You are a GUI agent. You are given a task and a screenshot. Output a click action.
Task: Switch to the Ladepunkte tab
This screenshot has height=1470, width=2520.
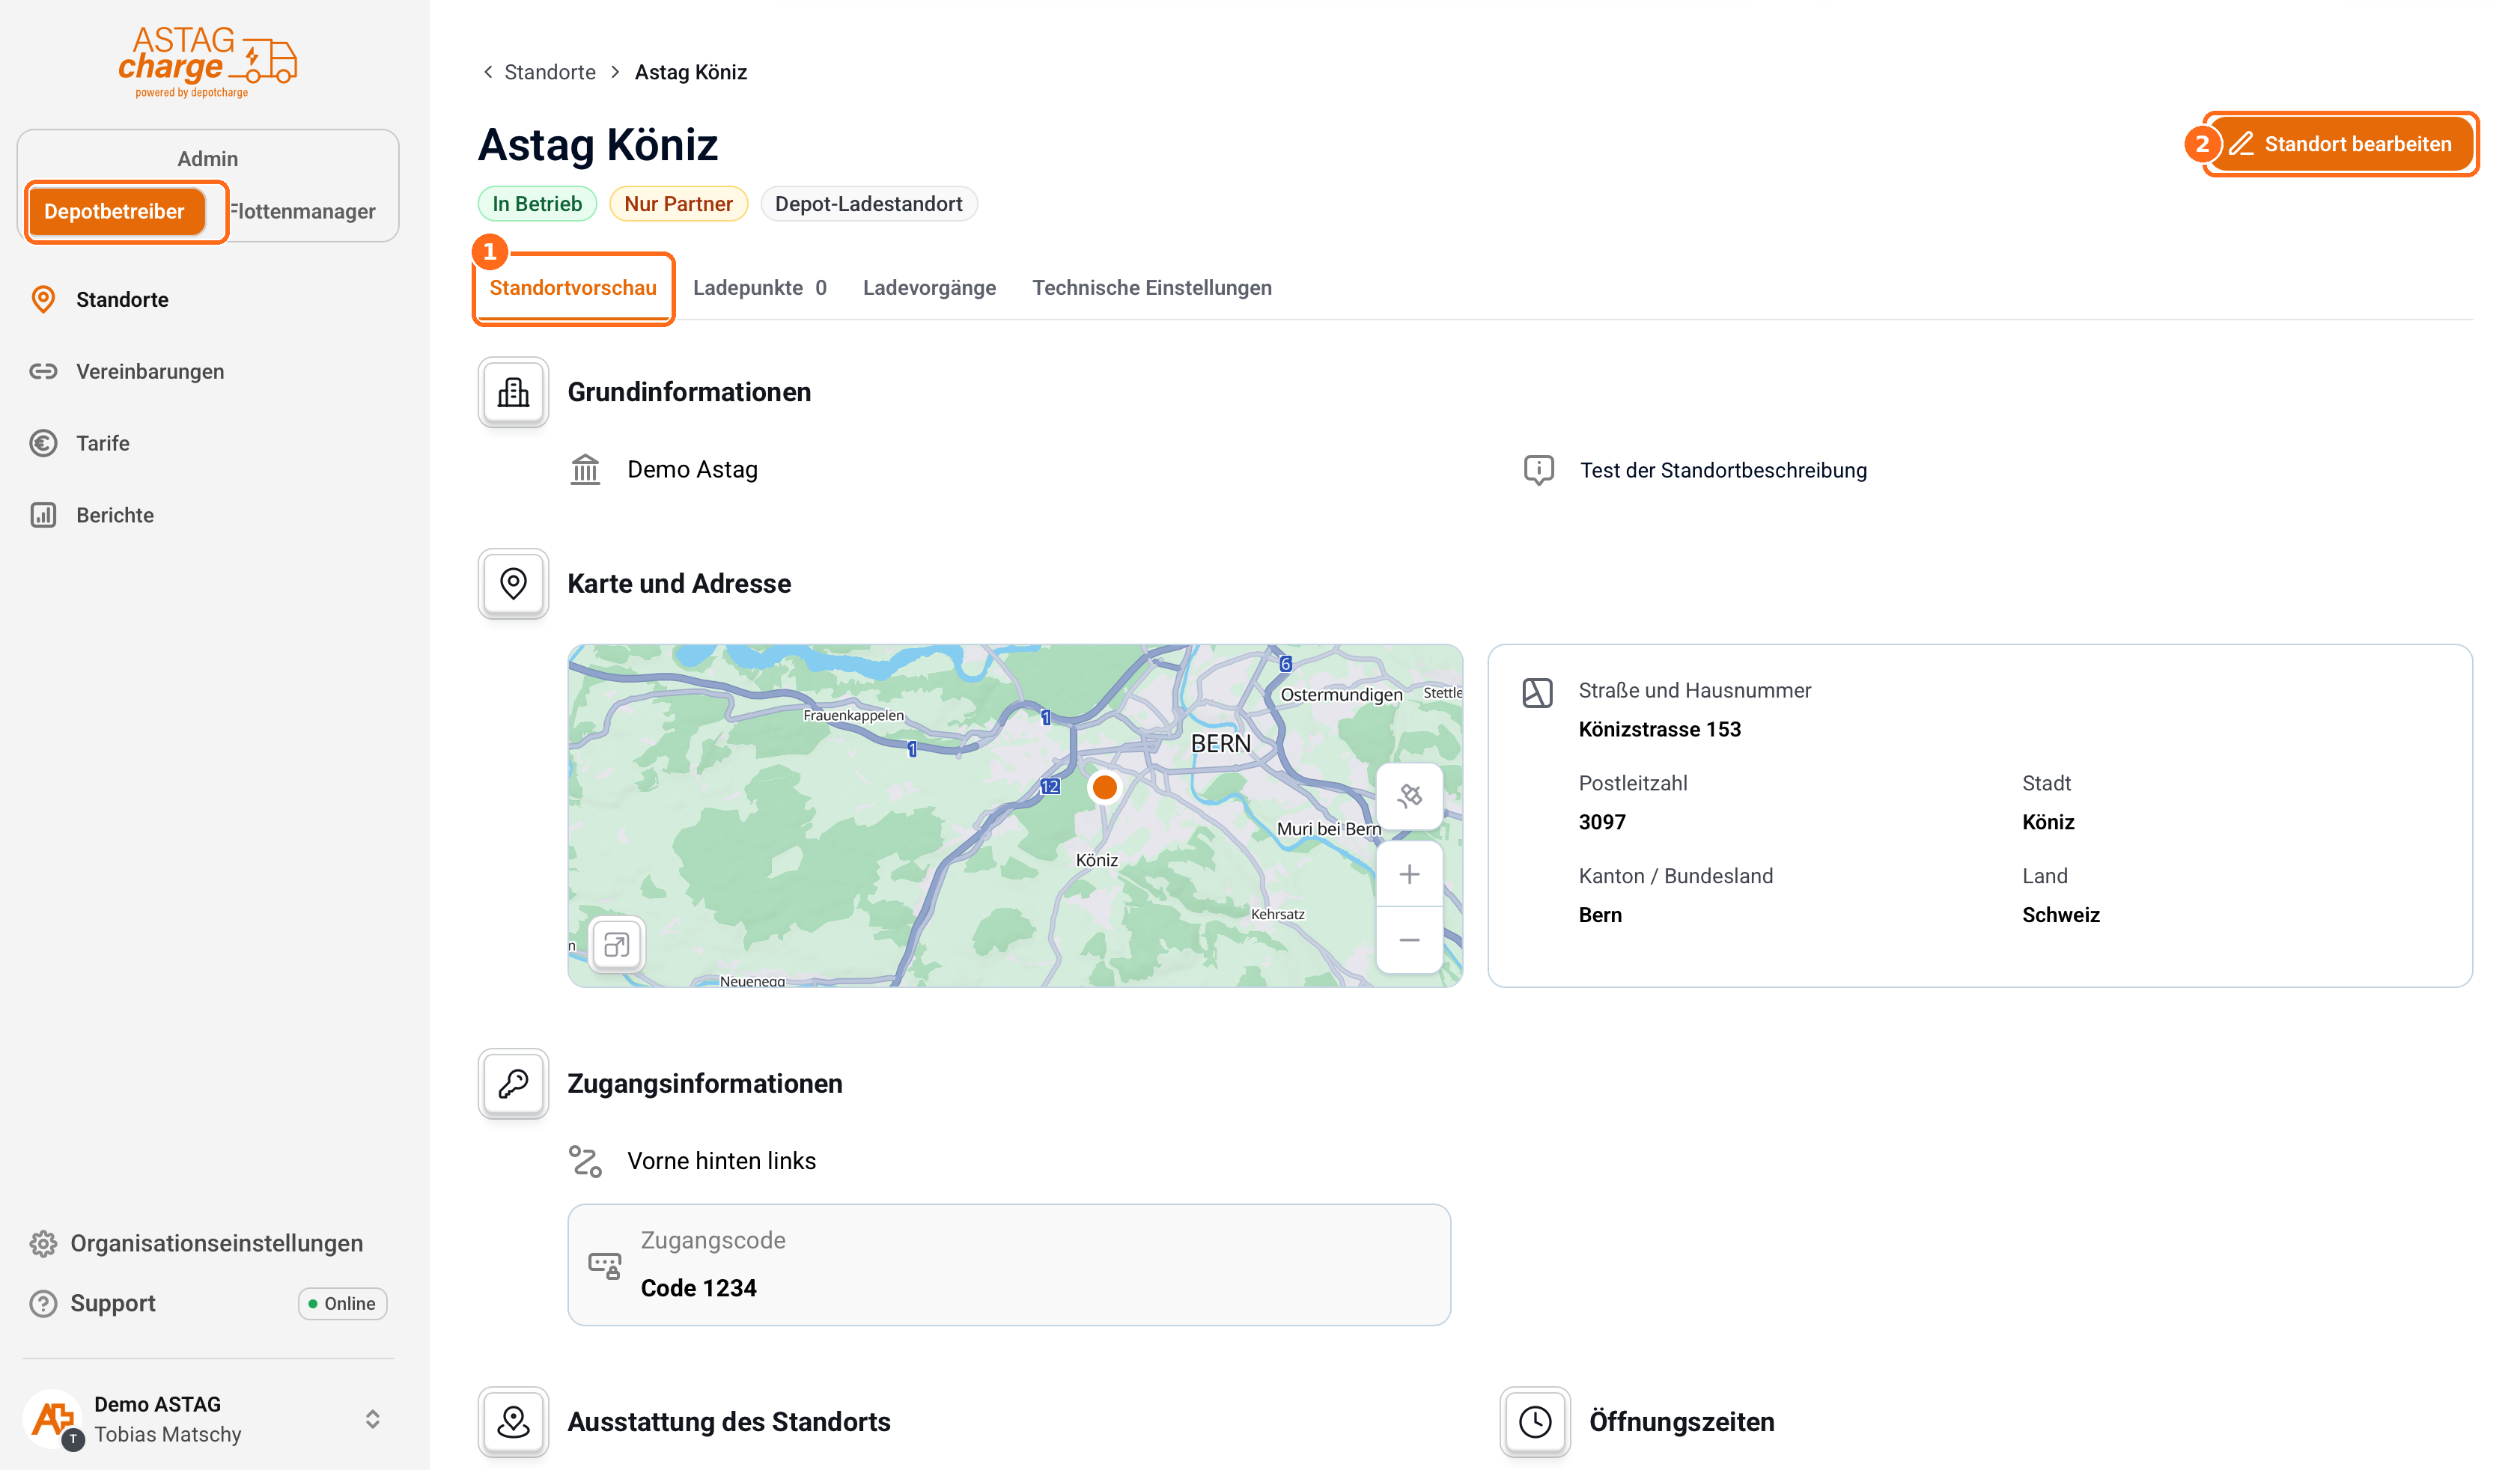coord(760,288)
